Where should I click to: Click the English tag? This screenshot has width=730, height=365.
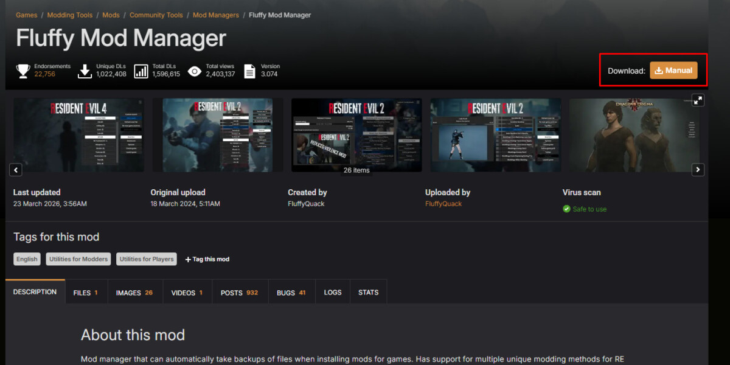coord(27,259)
